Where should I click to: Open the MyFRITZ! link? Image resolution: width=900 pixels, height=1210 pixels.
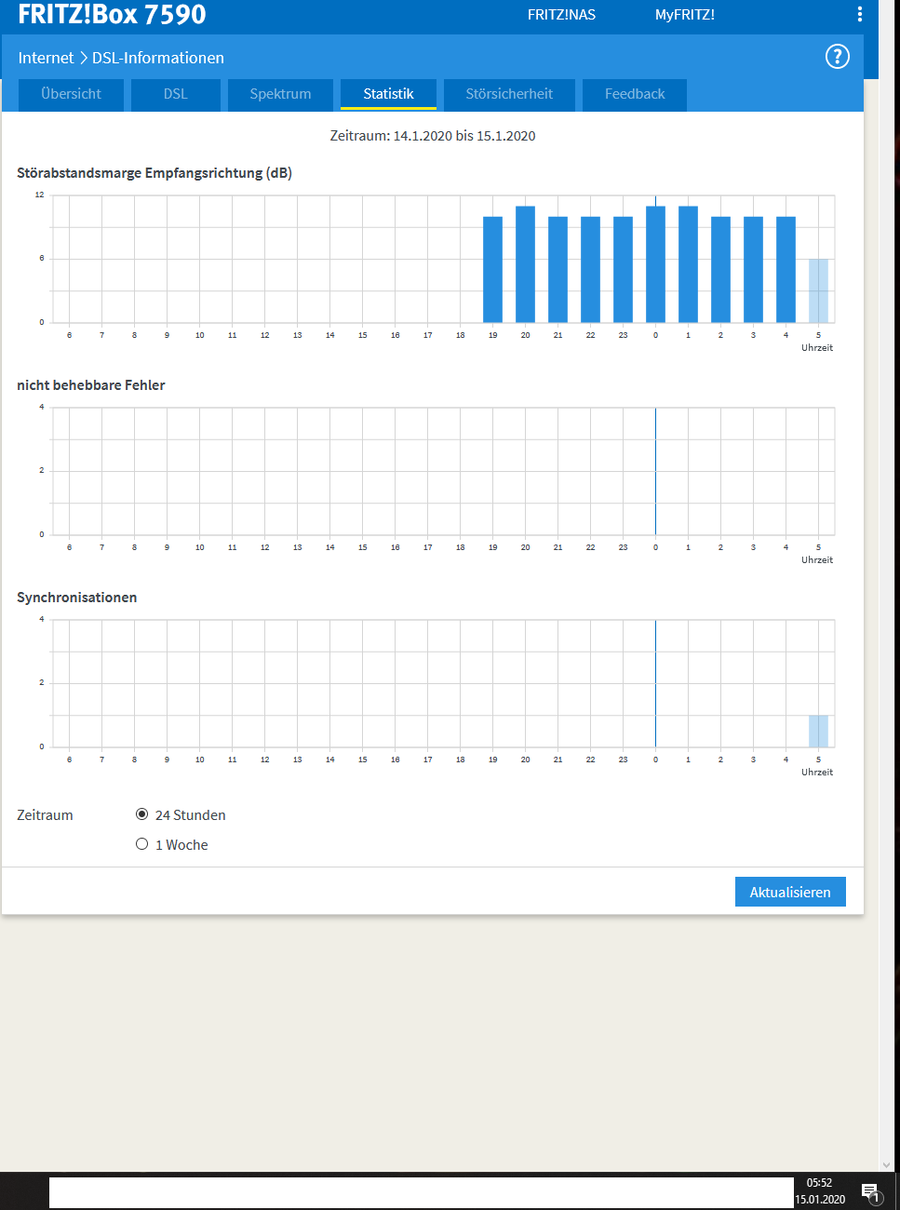[x=685, y=15]
